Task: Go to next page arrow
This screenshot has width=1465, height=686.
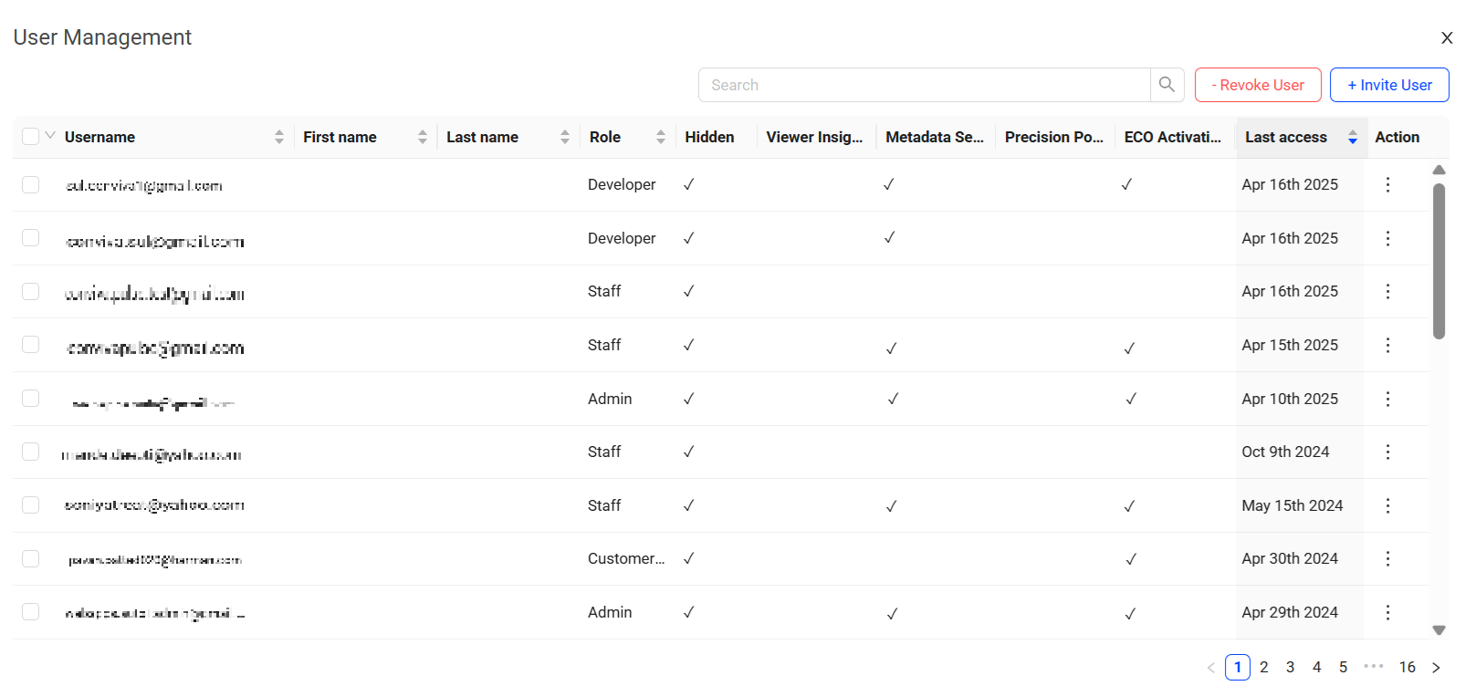Action: [1436, 668]
